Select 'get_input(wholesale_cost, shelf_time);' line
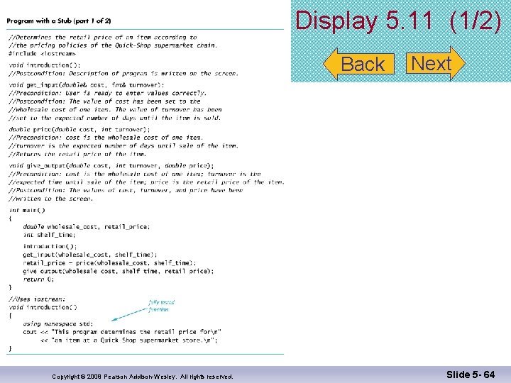511x383 pixels. tap(90, 255)
